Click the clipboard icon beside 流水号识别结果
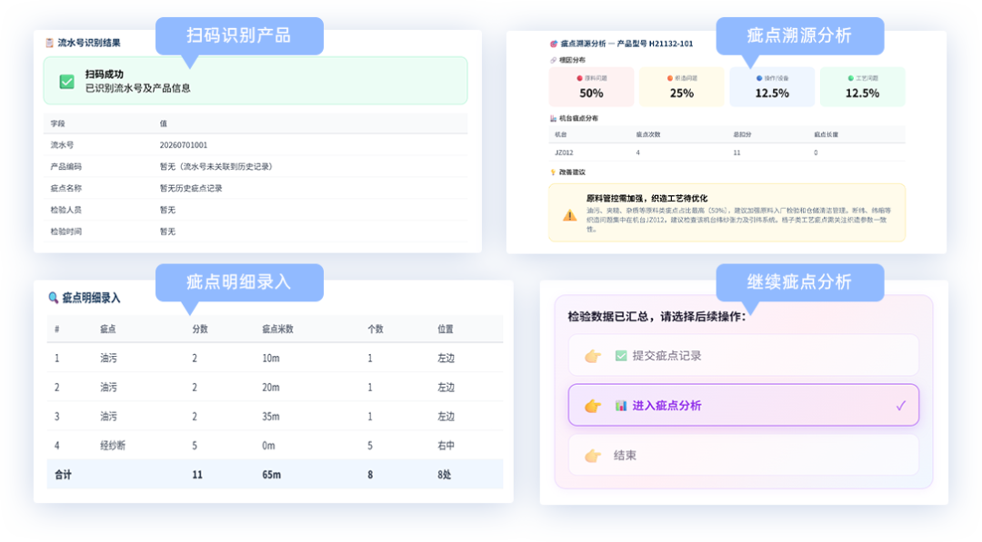The height and width of the screenshot is (542, 982). [x=49, y=43]
